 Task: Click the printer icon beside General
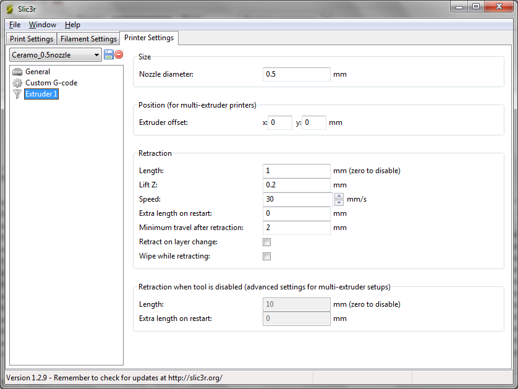click(x=17, y=72)
